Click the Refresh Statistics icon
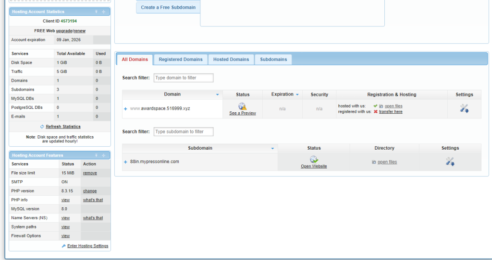The height and width of the screenshot is (260, 492). (x=42, y=127)
